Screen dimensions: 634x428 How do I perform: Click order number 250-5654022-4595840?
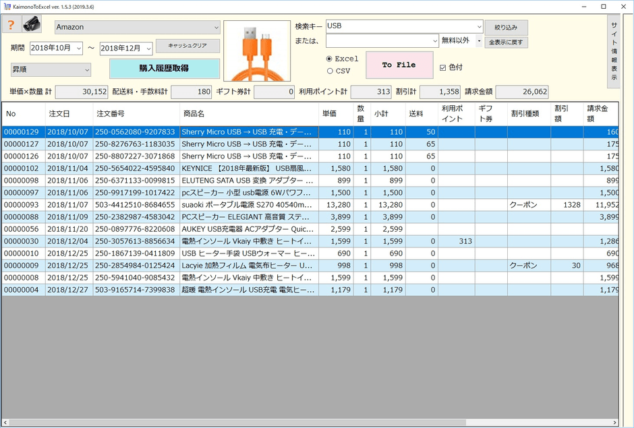point(135,169)
